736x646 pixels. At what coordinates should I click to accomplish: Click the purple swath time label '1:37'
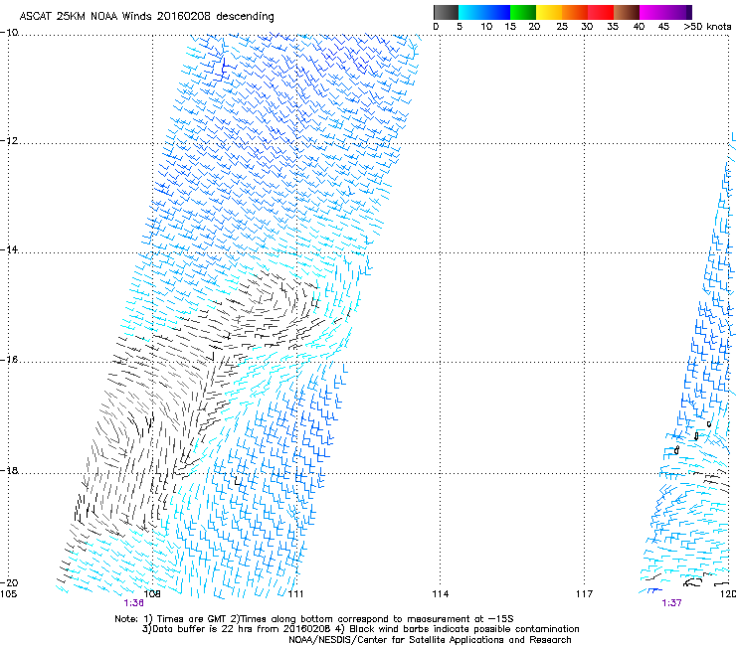(671, 603)
